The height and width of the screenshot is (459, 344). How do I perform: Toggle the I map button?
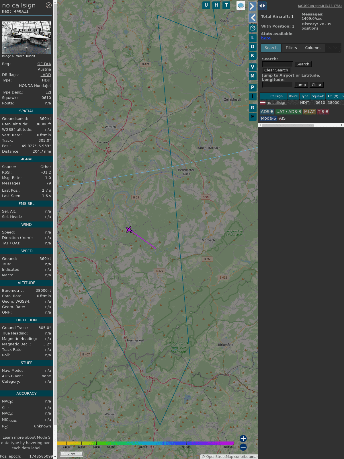(253, 96)
